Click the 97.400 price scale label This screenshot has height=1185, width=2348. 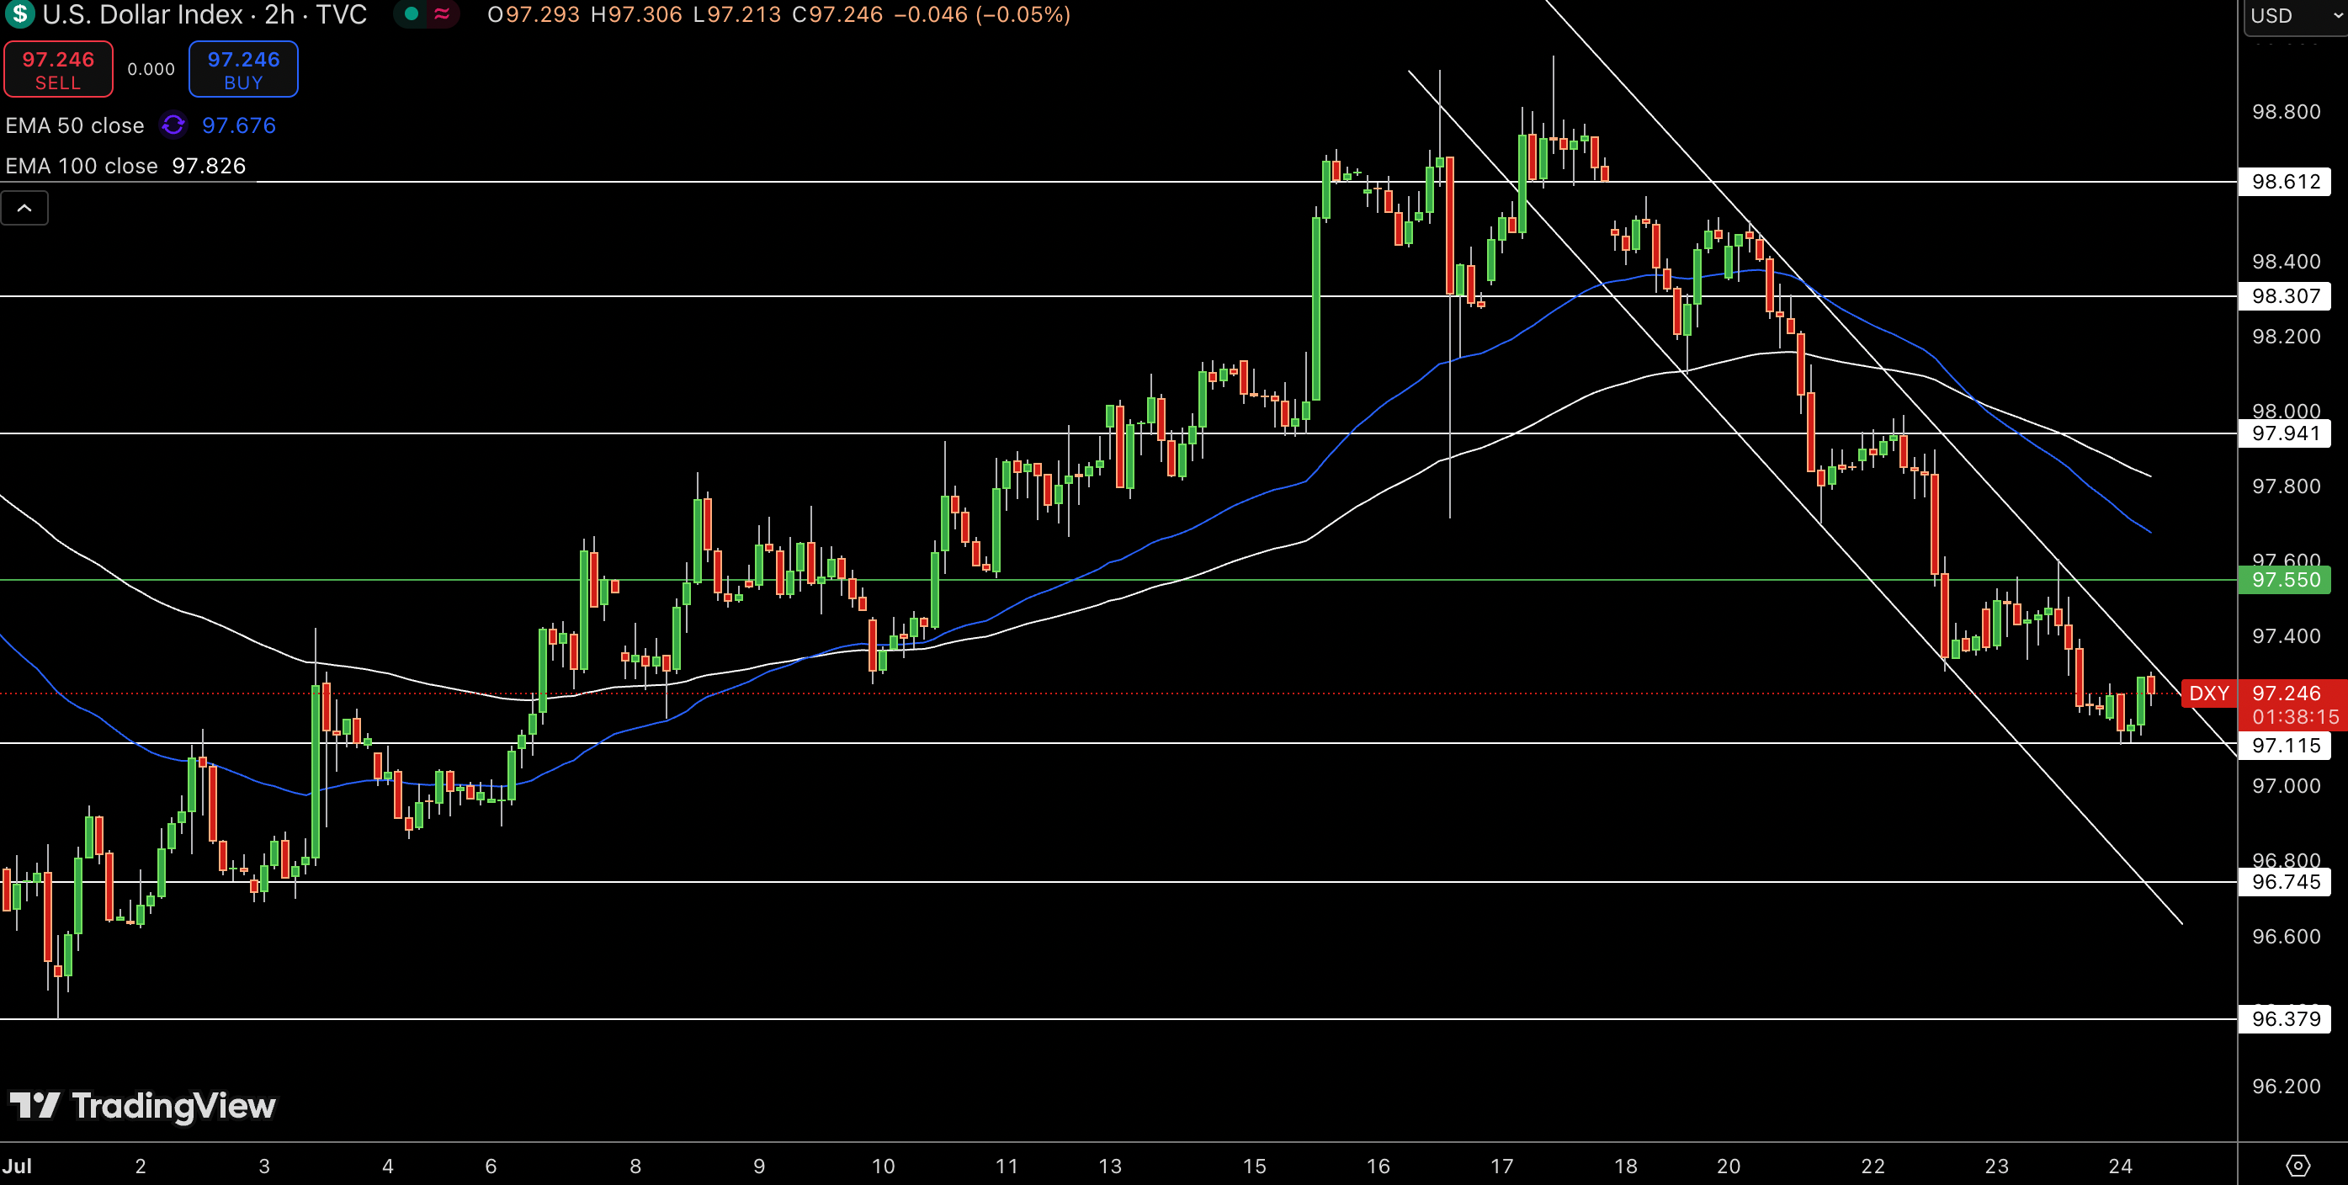[2286, 635]
